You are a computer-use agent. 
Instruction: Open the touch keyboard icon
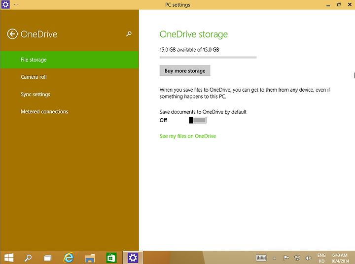pyautogui.click(x=261, y=258)
